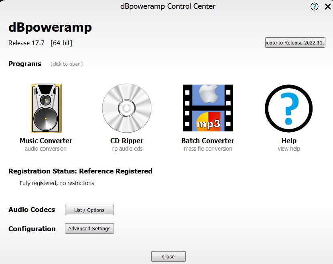
Task: Select the Music Converter label
Action: [46, 141]
